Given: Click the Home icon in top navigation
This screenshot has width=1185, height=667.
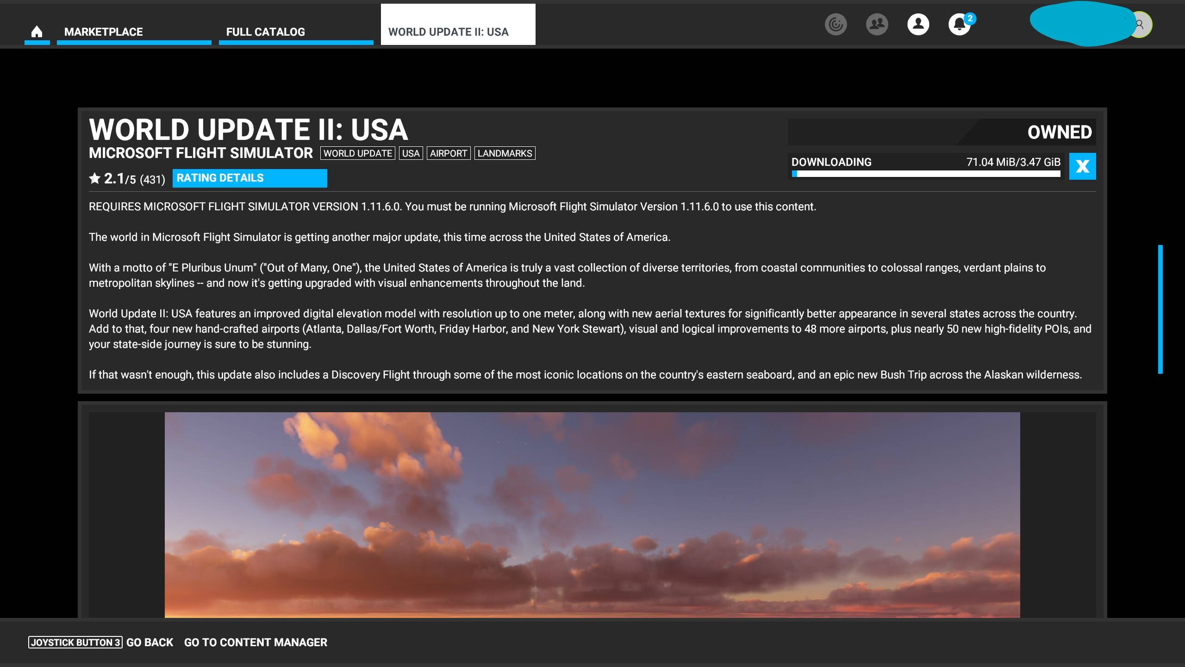Looking at the screenshot, I should (x=37, y=31).
